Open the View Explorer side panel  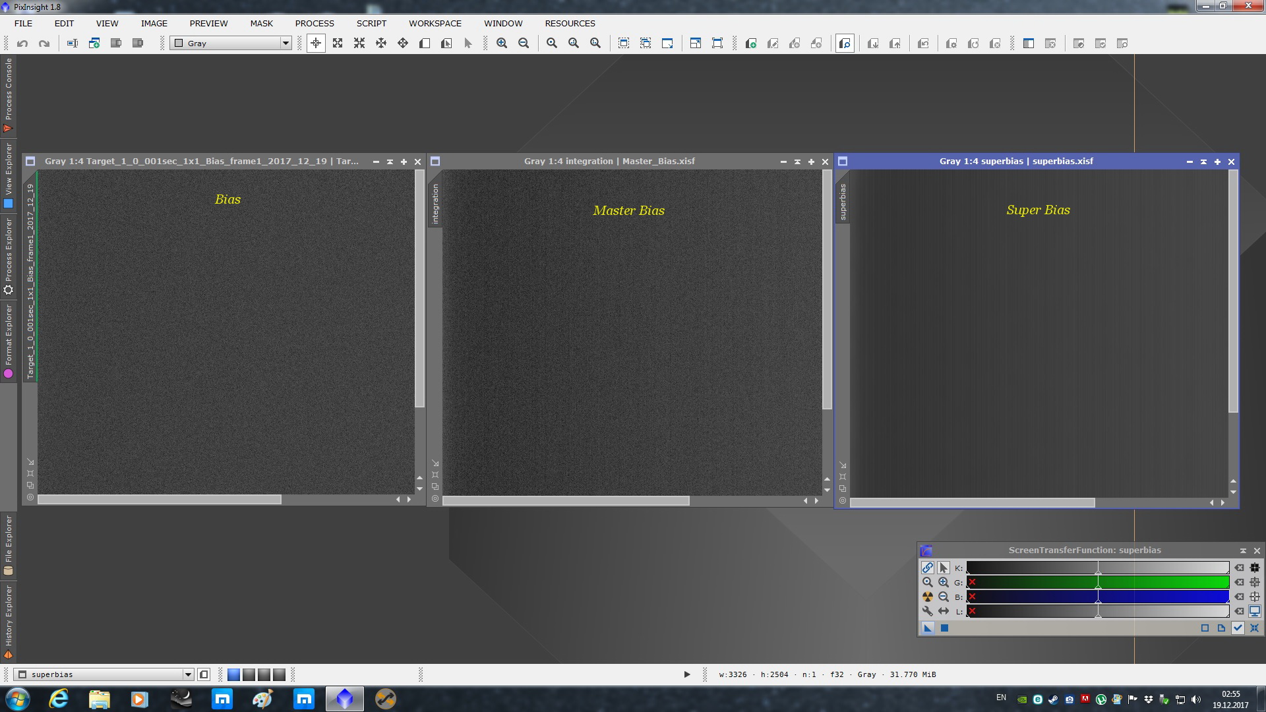point(8,175)
